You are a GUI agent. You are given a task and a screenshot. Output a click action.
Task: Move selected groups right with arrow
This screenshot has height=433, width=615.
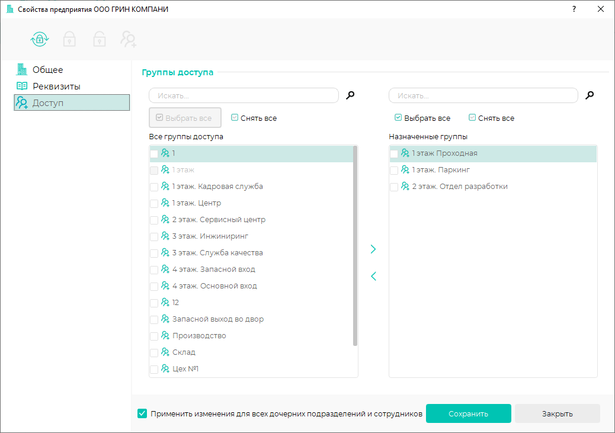coord(373,249)
